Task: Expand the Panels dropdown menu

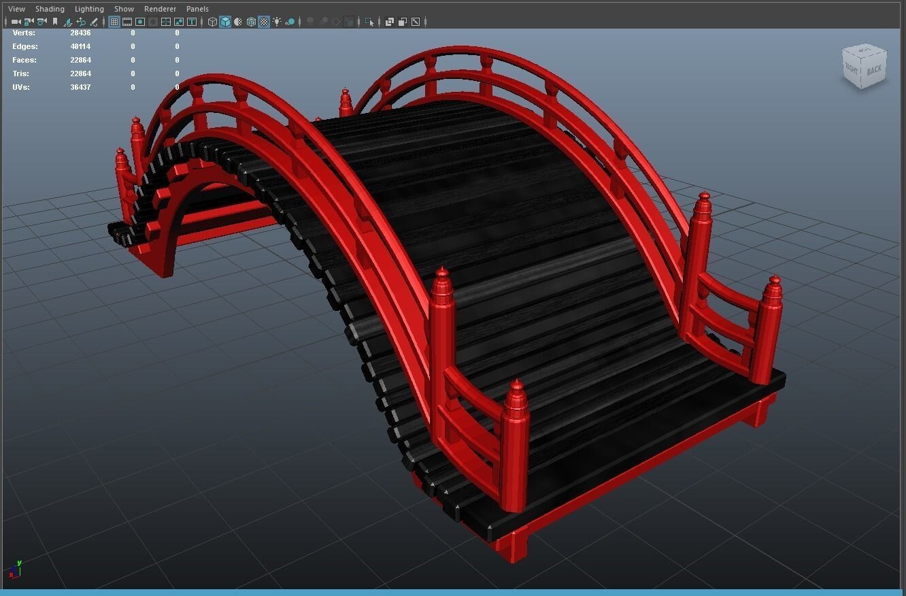Action: pos(197,9)
